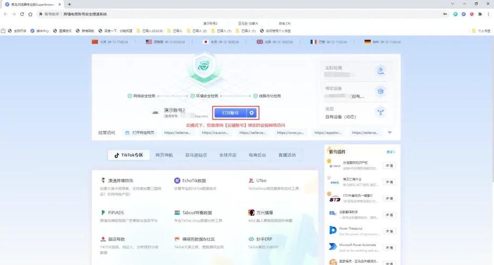Open the browser three-dot menu
The width and height of the screenshot is (494, 265).
click(489, 14)
